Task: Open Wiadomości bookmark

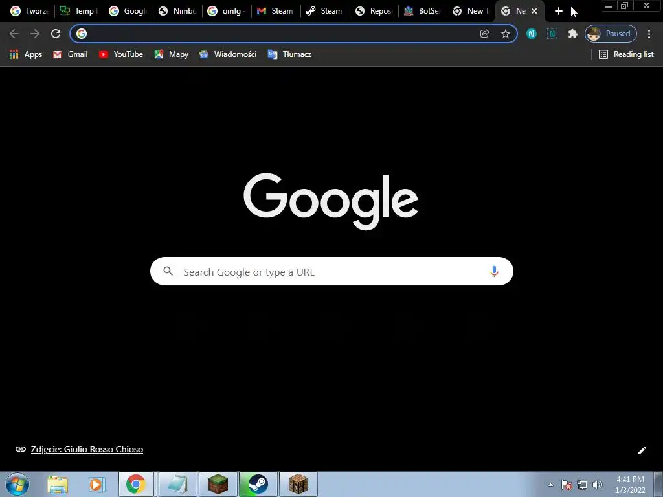Action: pos(228,54)
